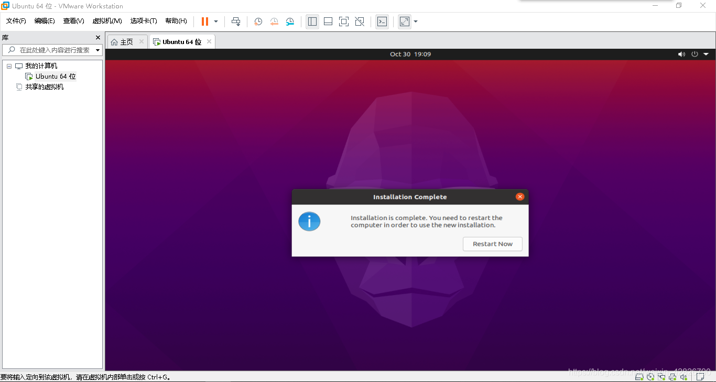Open the stretch mode dropdown arrow
716x382 pixels.
(416, 21)
